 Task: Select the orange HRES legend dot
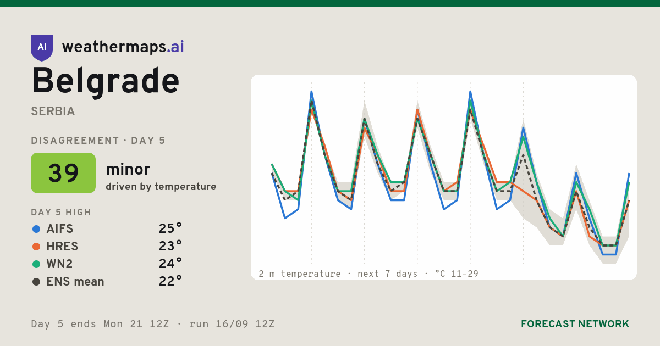point(36,247)
